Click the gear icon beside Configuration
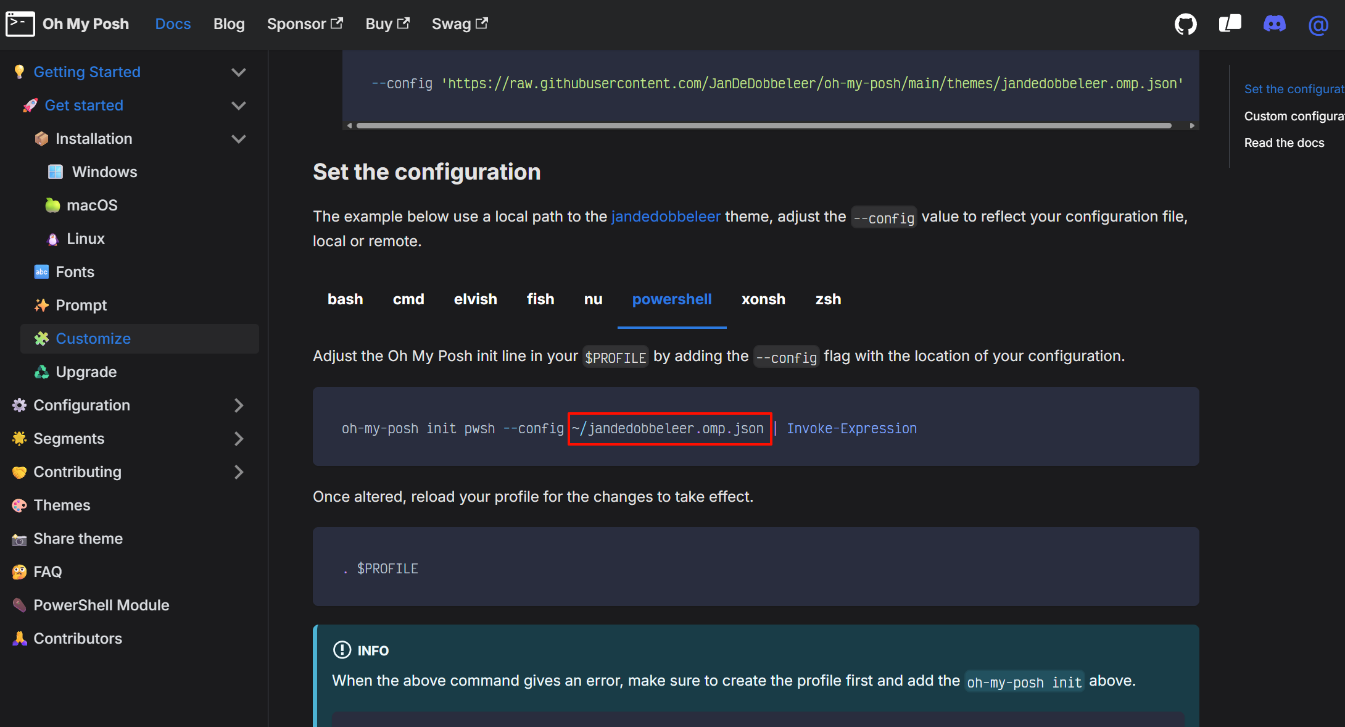1345x727 pixels. click(x=19, y=405)
